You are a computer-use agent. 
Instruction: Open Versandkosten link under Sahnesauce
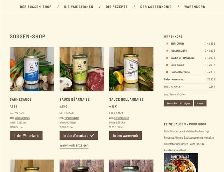point(22,118)
